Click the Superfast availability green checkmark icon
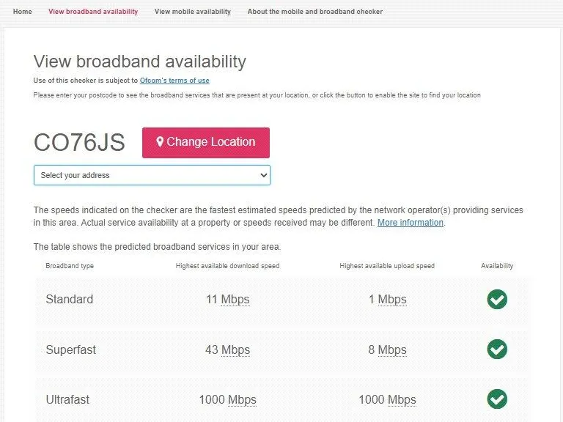 497,349
